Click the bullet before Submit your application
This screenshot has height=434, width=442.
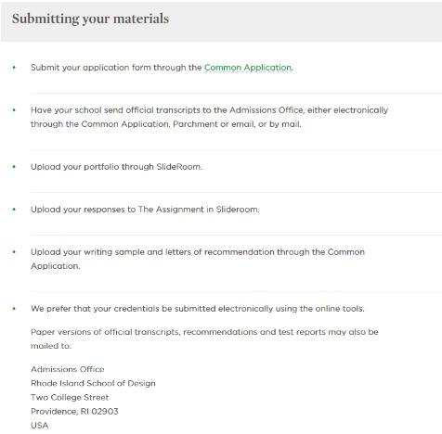click(14, 68)
